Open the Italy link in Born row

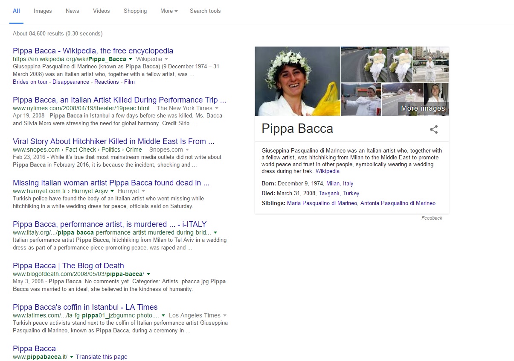point(348,184)
